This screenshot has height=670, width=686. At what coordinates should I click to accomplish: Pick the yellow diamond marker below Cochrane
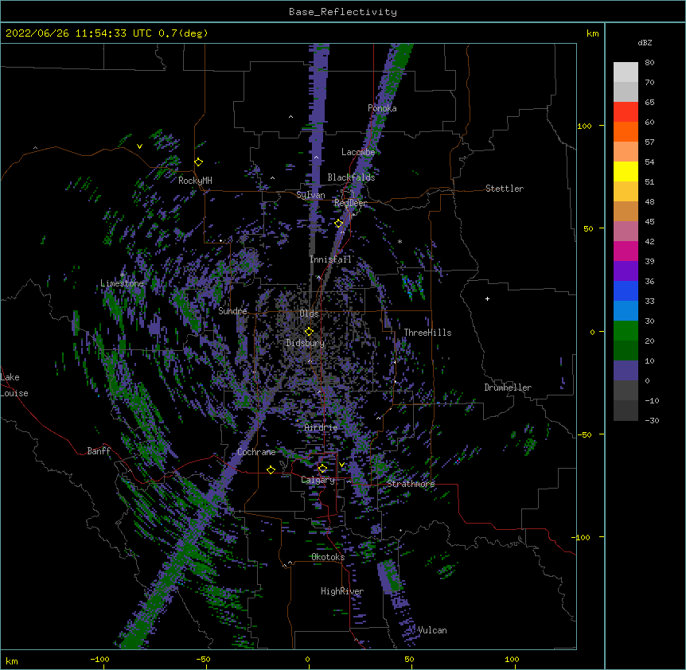click(271, 469)
